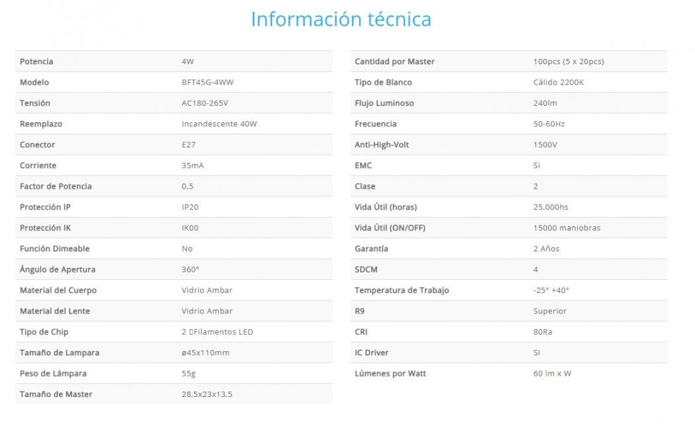Image resolution: width=695 pixels, height=432 pixels.
Task: Select the Ángulo de Apertura value 360°
Action: 190,270
